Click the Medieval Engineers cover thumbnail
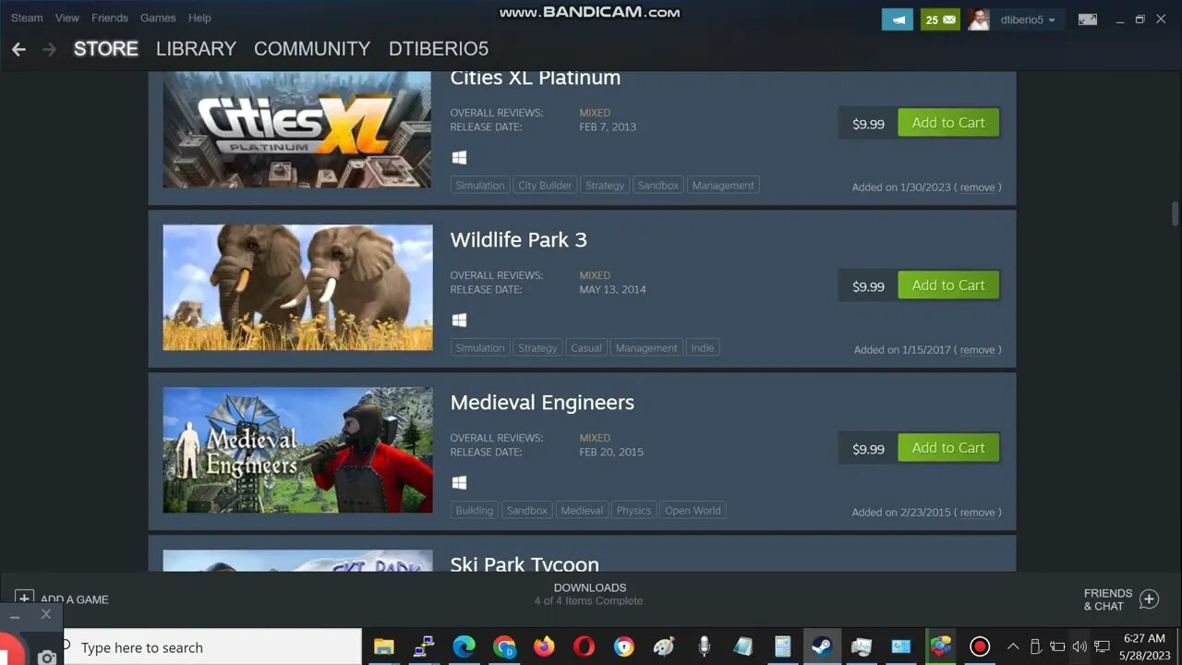 [x=297, y=450]
